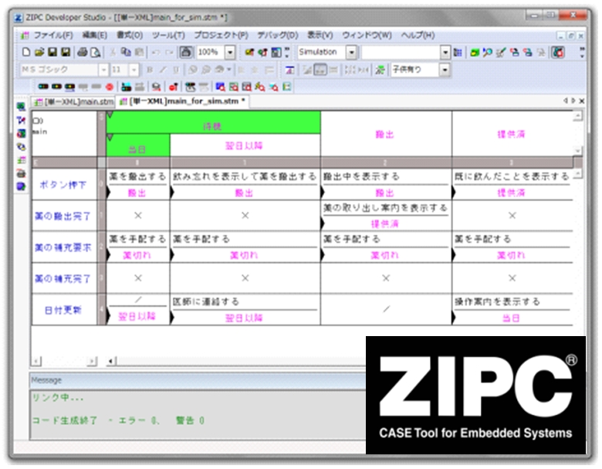This screenshot has width=602, height=469.
Task: Open the デバッグ(D) menu
Action: [x=277, y=36]
